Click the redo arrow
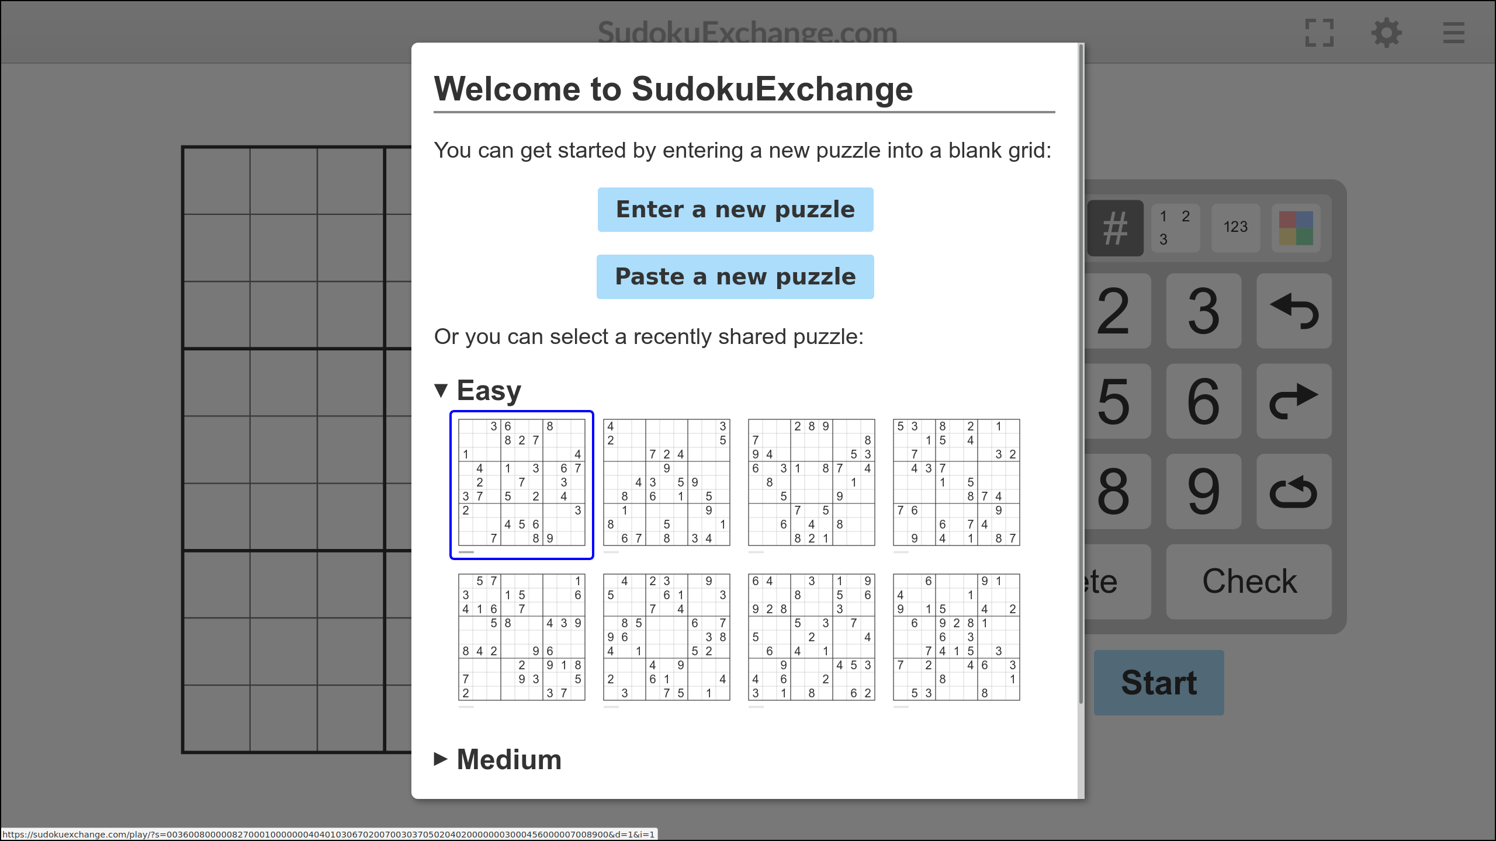 (x=1294, y=401)
